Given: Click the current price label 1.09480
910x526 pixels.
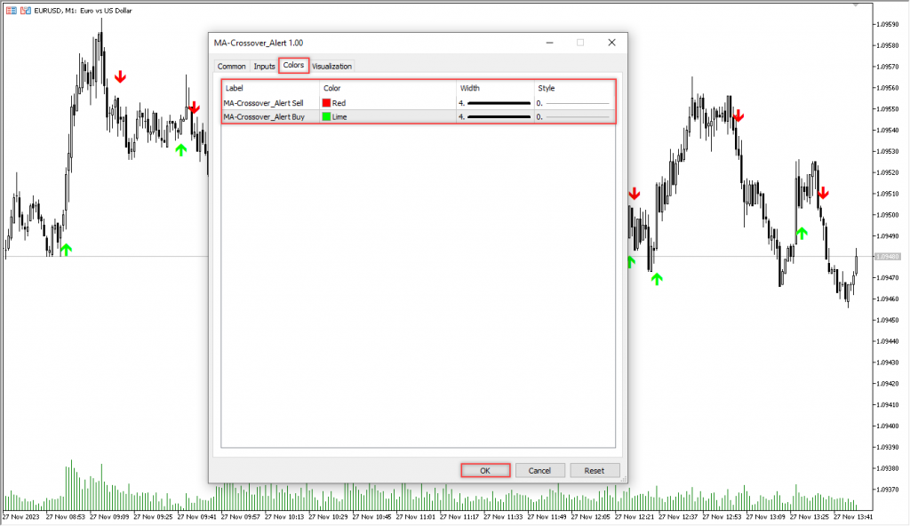Looking at the screenshot, I should pos(888,257).
